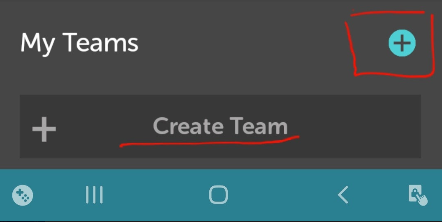Return home using navigation bar button
Image resolution: width=442 pixels, height=222 pixels.
point(218,195)
